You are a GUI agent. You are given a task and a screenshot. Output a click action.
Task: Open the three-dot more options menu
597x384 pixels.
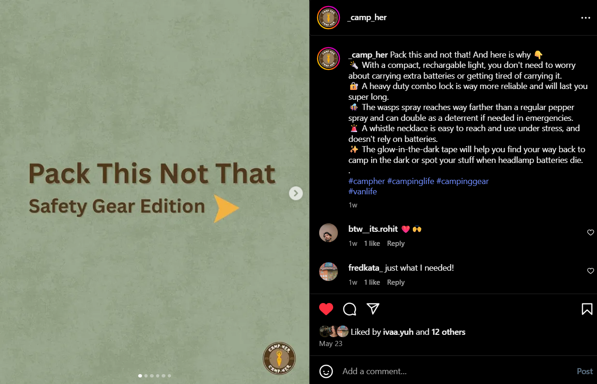[x=586, y=18]
